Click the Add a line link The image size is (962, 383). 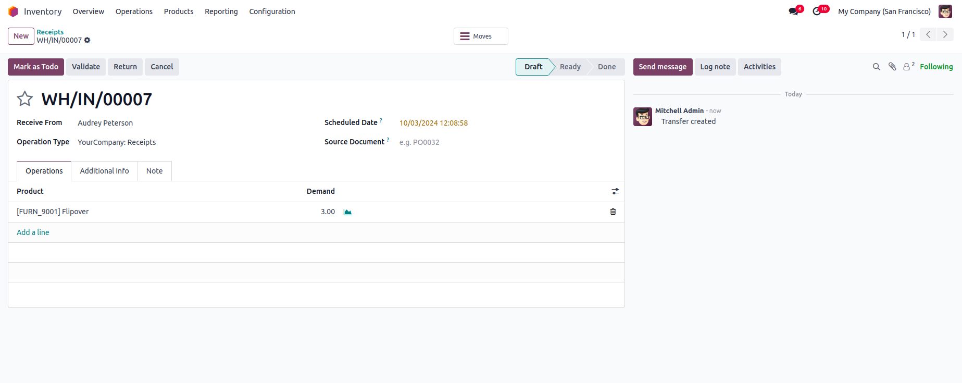33,232
